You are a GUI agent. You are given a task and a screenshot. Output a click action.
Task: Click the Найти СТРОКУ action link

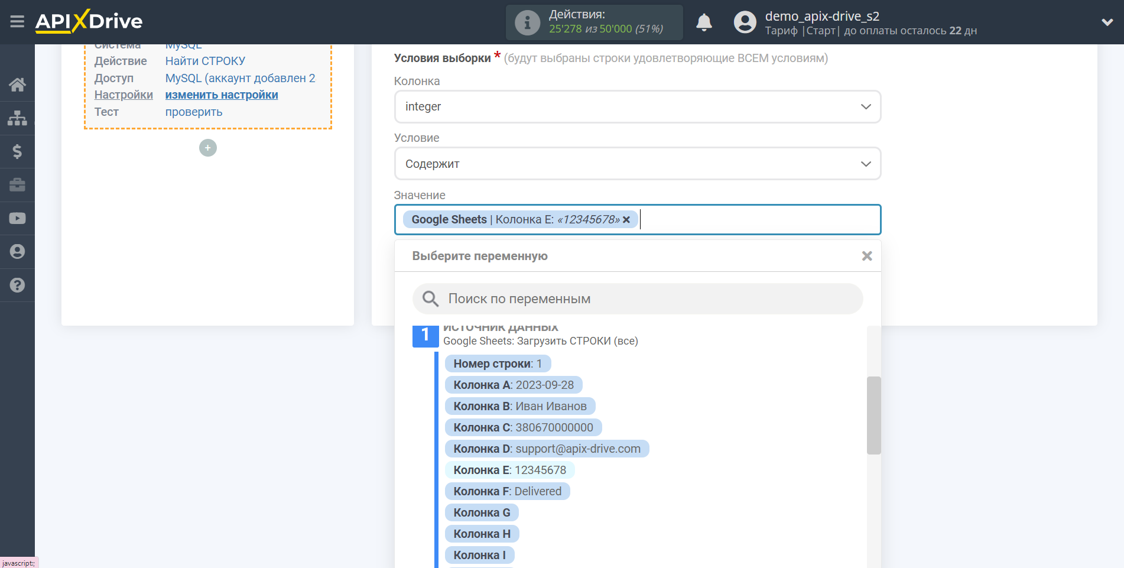coord(205,61)
